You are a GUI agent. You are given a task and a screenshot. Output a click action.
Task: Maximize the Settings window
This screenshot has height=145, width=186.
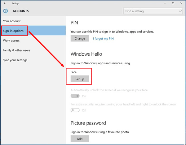coord(173,3)
